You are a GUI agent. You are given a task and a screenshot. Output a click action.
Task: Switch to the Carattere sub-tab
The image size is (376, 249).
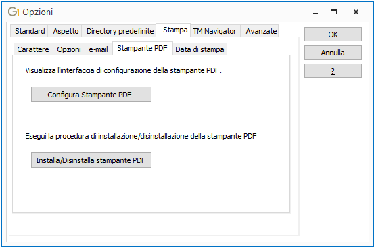pyautogui.click(x=33, y=49)
